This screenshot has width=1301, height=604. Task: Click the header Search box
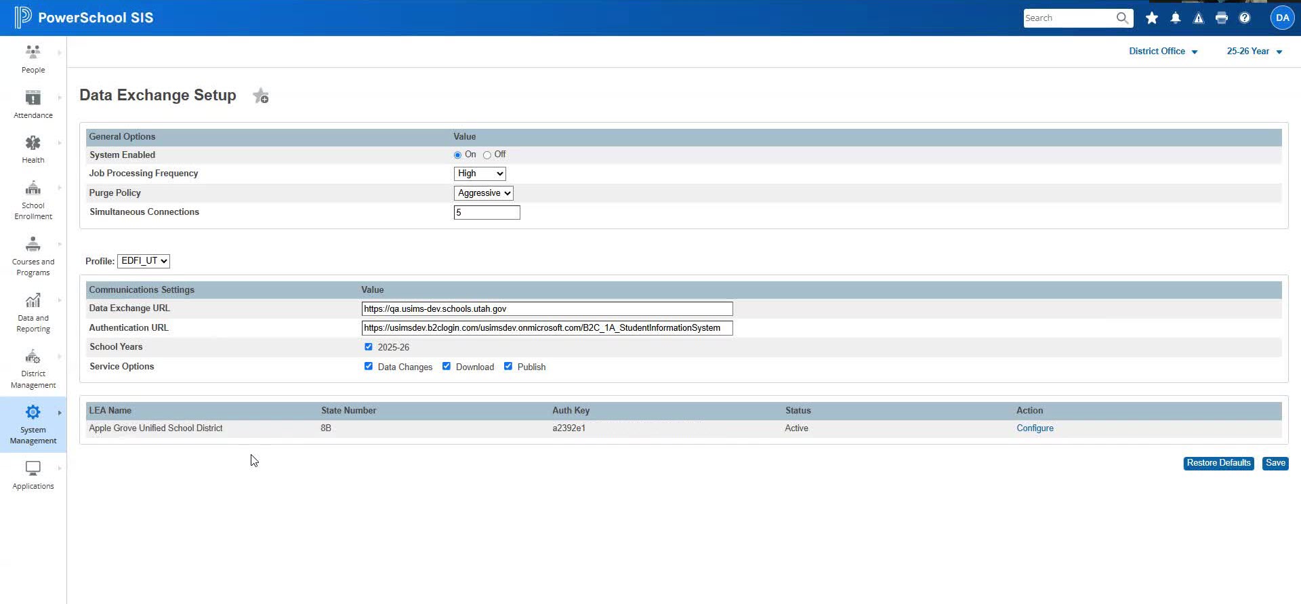click(1069, 18)
